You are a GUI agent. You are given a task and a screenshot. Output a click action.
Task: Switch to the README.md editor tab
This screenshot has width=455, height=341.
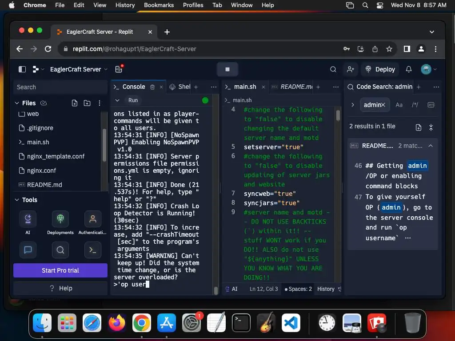(x=292, y=87)
